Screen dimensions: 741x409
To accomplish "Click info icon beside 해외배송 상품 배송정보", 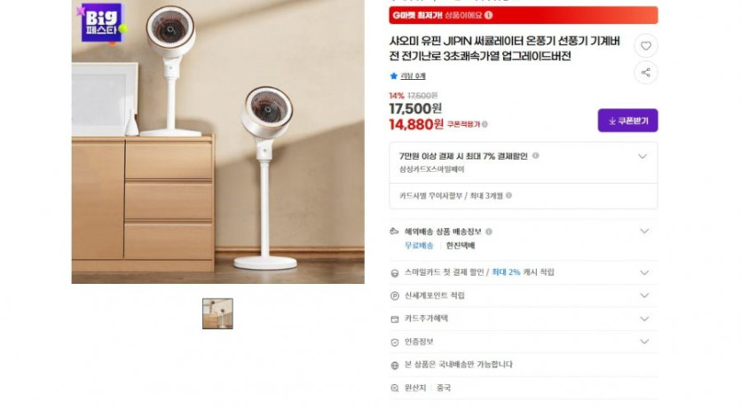I will coord(489,232).
